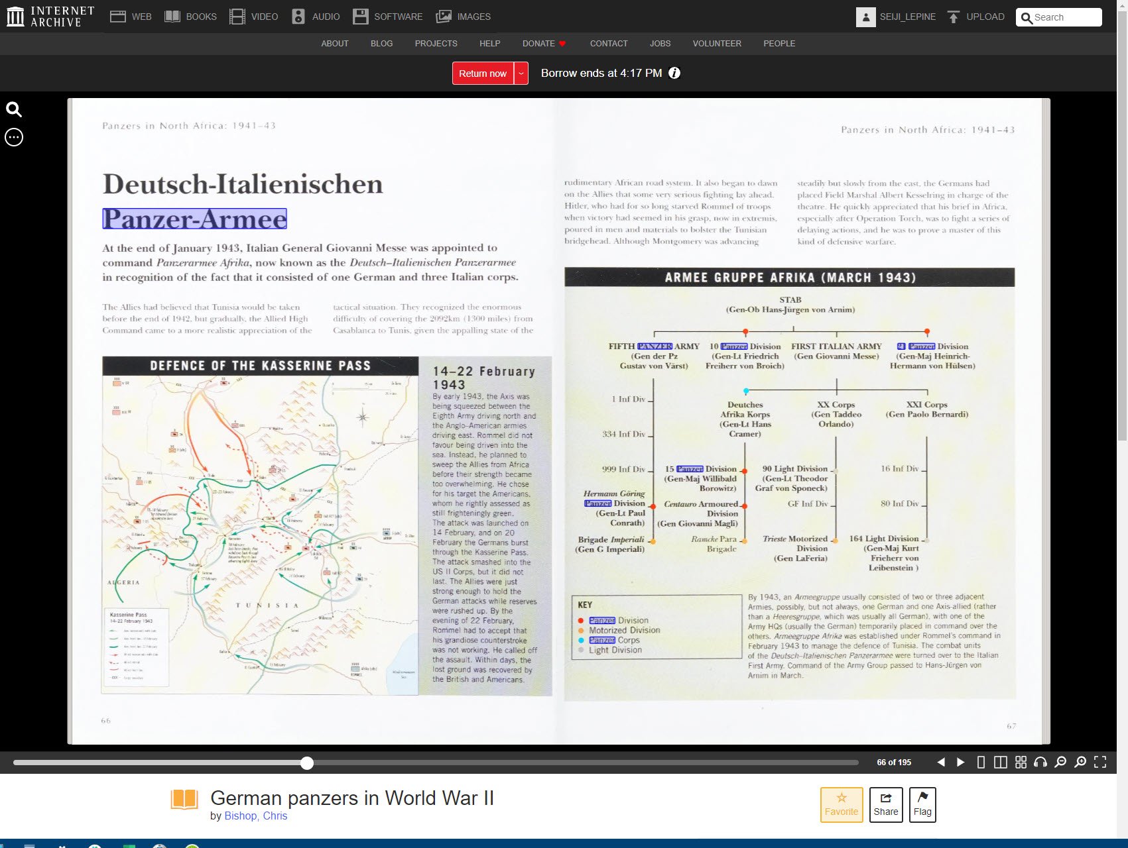Screen dimensions: 1128x848
Task: Click the page navigation slider handle
Action: tap(306, 763)
